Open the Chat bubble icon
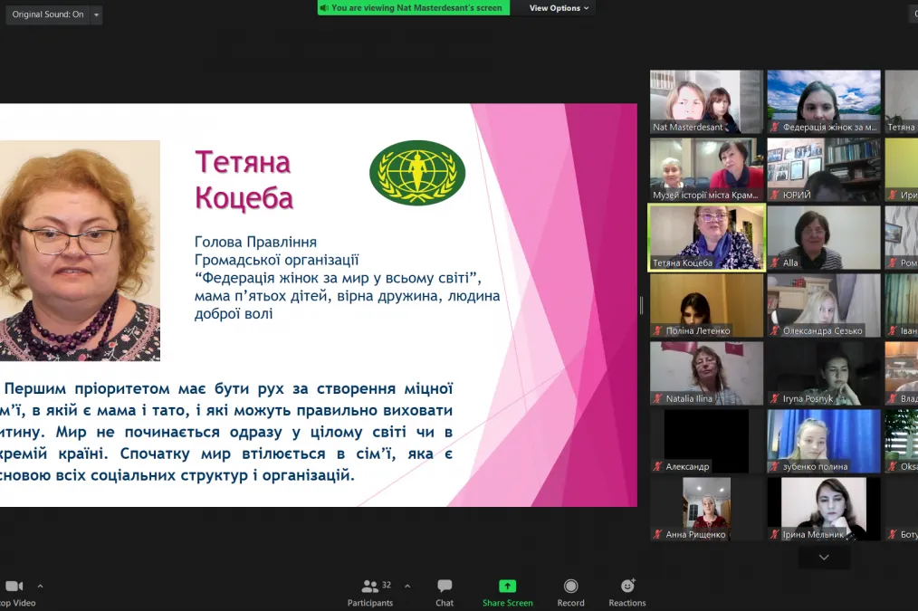The height and width of the screenshot is (611, 918). point(445,586)
